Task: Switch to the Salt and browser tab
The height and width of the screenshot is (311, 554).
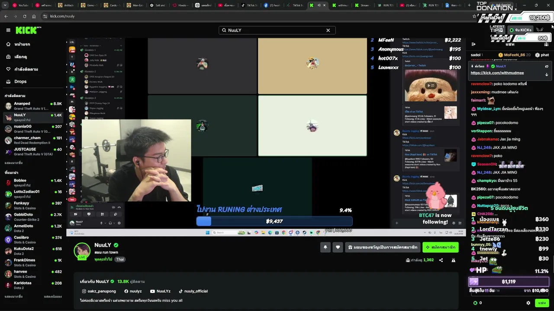Action: click(158, 5)
